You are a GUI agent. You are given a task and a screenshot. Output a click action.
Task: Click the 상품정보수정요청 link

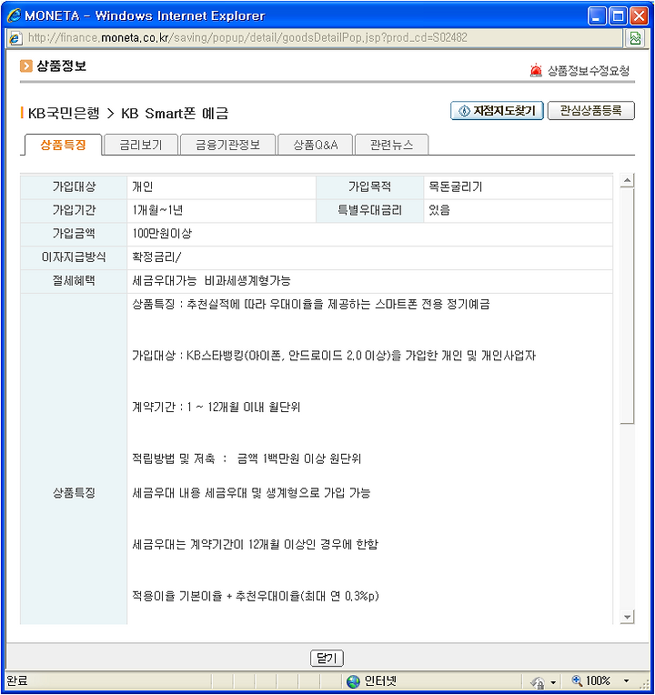pos(589,70)
